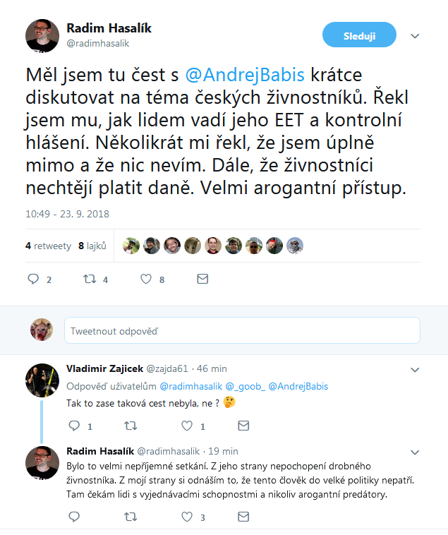Reply to the main tweet

32,279
